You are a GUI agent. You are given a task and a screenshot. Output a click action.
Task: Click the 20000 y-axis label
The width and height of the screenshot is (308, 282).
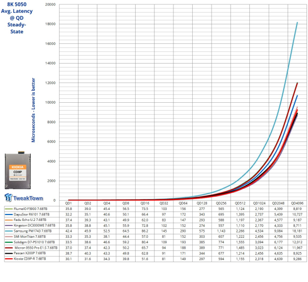pyautogui.click(x=51, y=4)
